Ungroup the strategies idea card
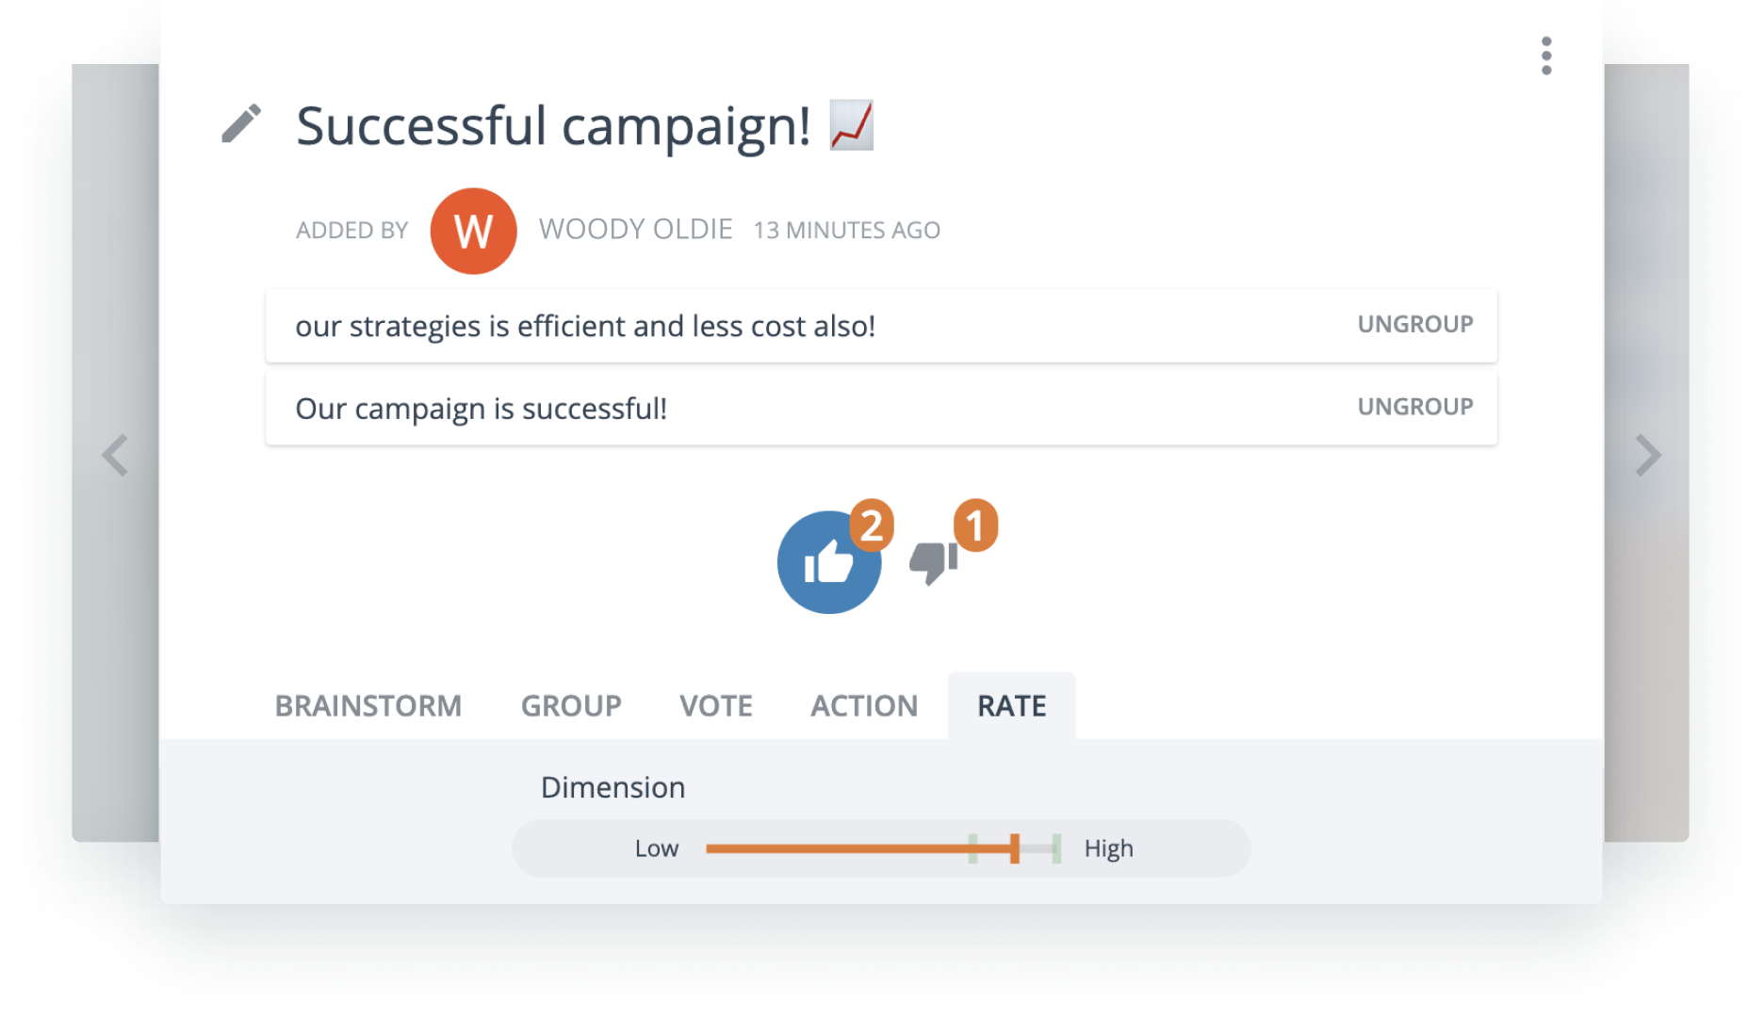This screenshot has width=1764, height=1017. tap(1414, 324)
